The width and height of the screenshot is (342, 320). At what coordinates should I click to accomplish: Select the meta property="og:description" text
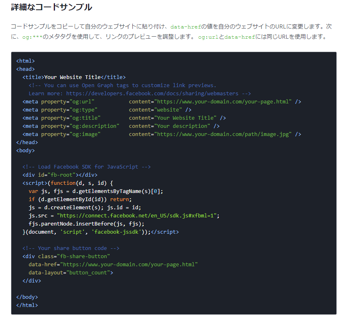coord(71,126)
